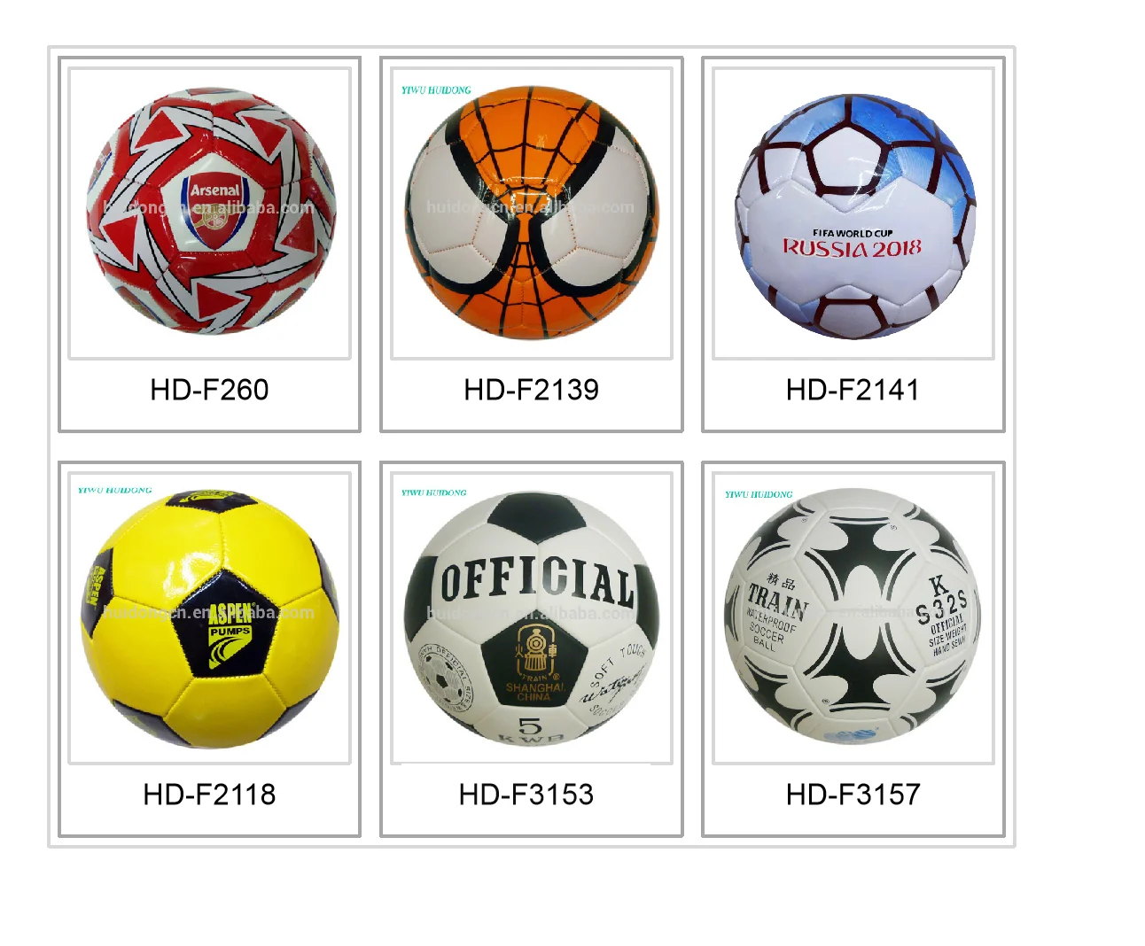This screenshot has width=1145, height=946.
Task: Click the Shanghai China train emblem
Action: (534, 663)
